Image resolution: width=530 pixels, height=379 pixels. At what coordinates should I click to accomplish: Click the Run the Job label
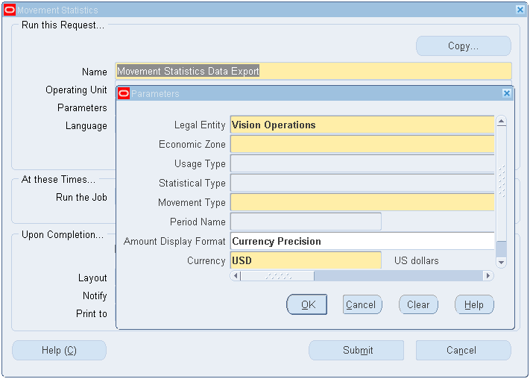click(x=81, y=197)
